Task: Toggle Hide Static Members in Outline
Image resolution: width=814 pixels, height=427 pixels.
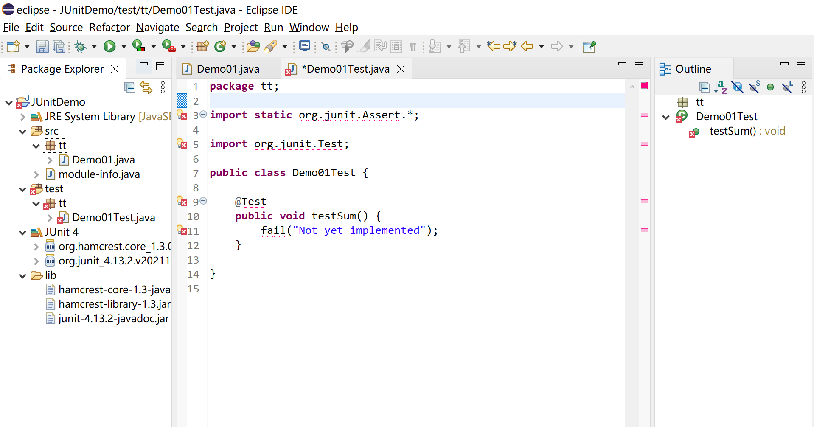Action: (x=754, y=87)
